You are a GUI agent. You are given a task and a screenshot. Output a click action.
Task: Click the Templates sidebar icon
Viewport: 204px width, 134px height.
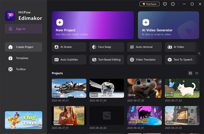tap(10, 58)
